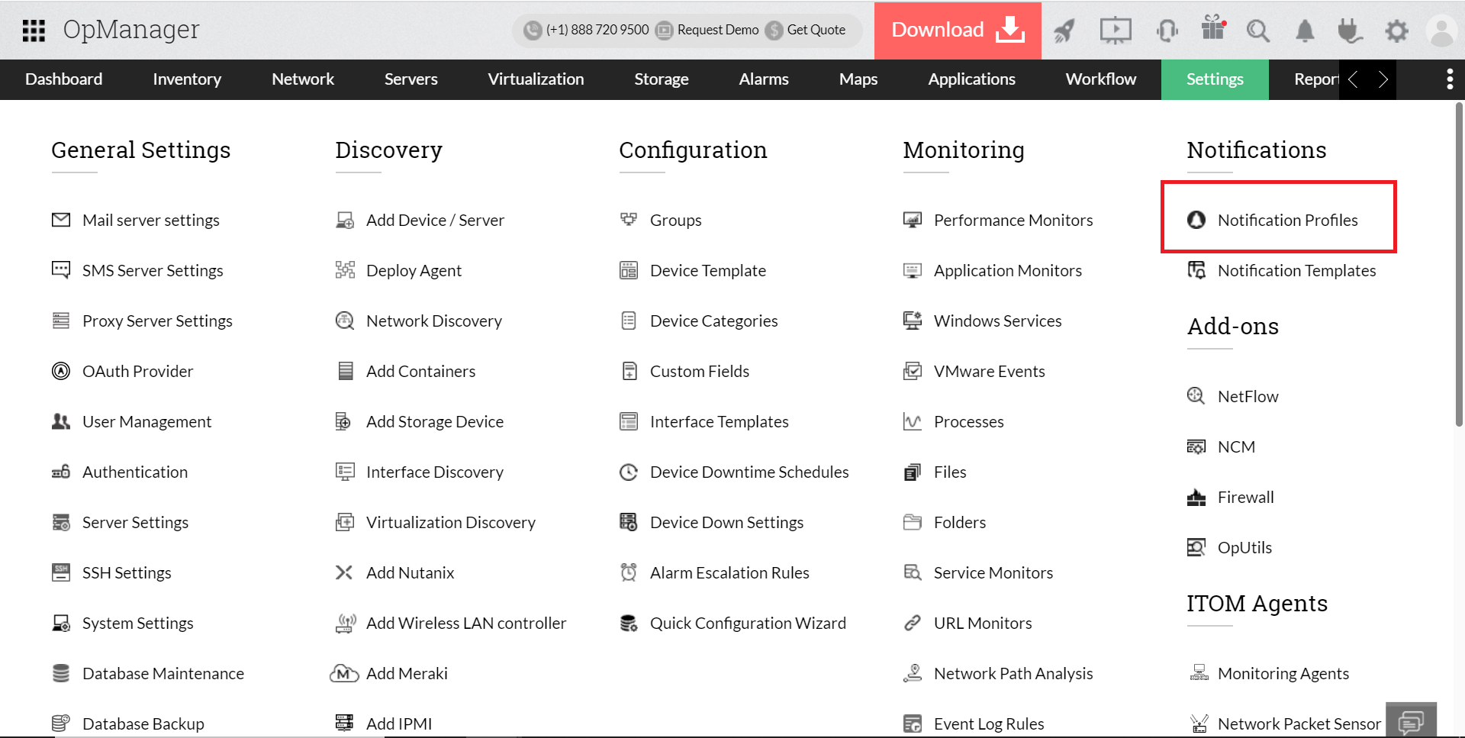This screenshot has height=738, width=1465.
Task: Open Performance Monitors
Action: coord(1013,220)
